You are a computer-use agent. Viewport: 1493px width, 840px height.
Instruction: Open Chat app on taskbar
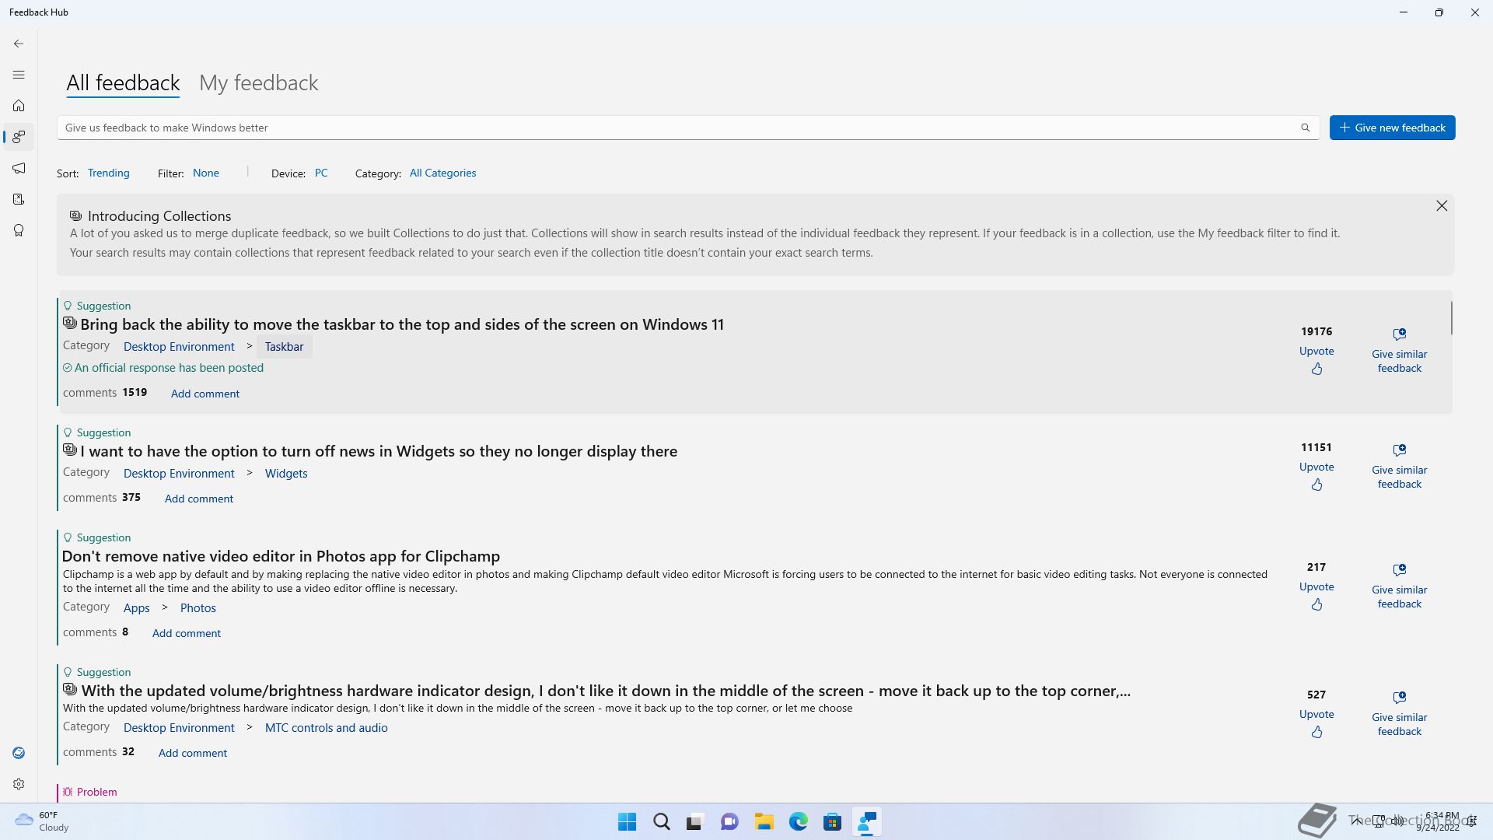pyautogui.click(x=729, y=822)
